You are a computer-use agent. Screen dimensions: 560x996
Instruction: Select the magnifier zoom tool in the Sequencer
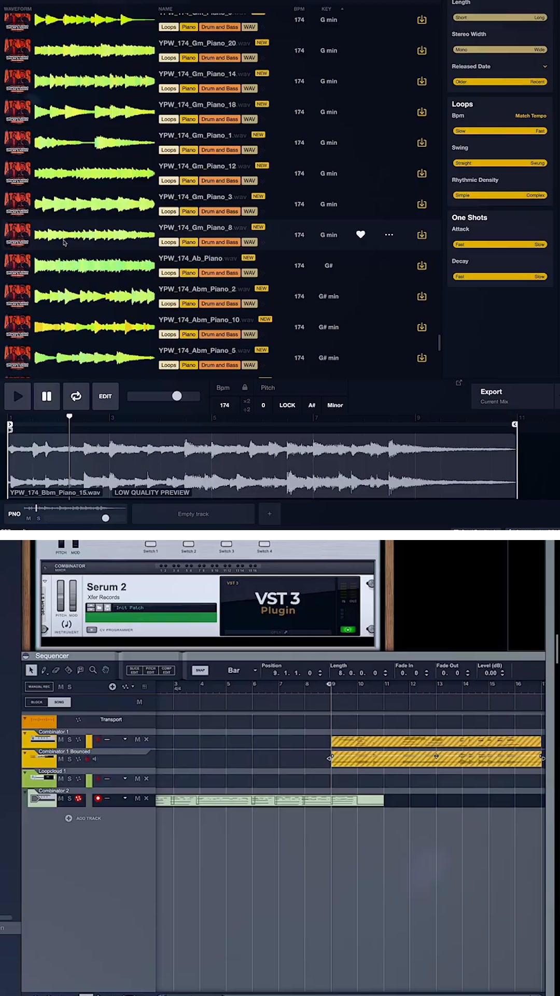pos(93,670)
